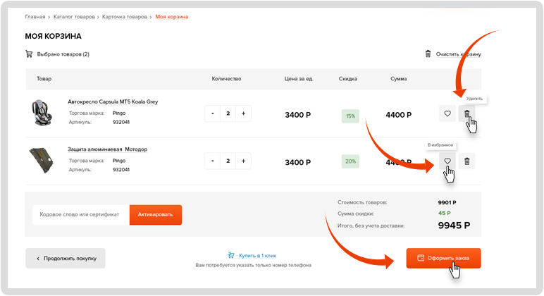Click the cart icon near Выбрано товаров
544x296 pixels.
pyautogui.click(x=29, y=54)
